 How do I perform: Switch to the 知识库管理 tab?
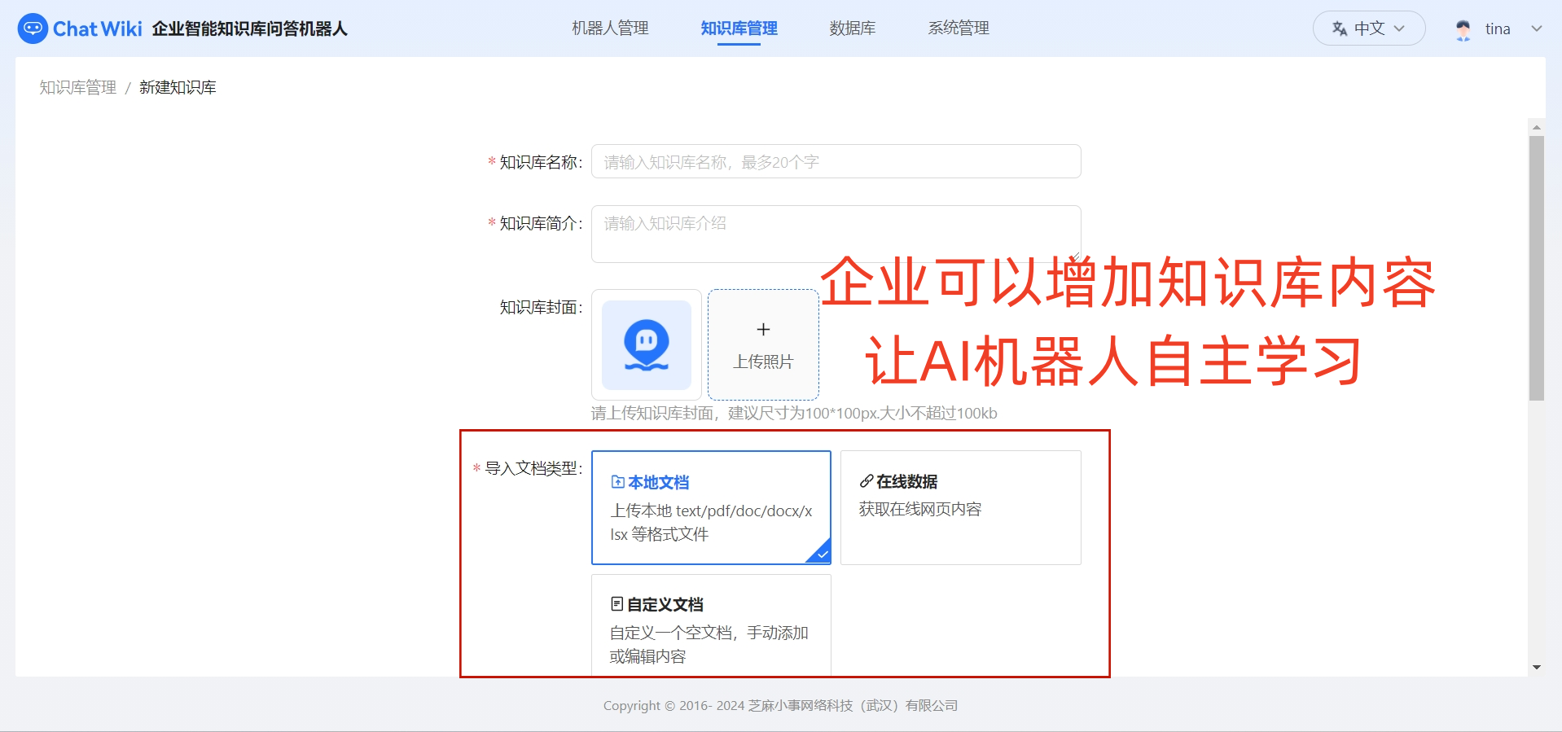(739, 28)
